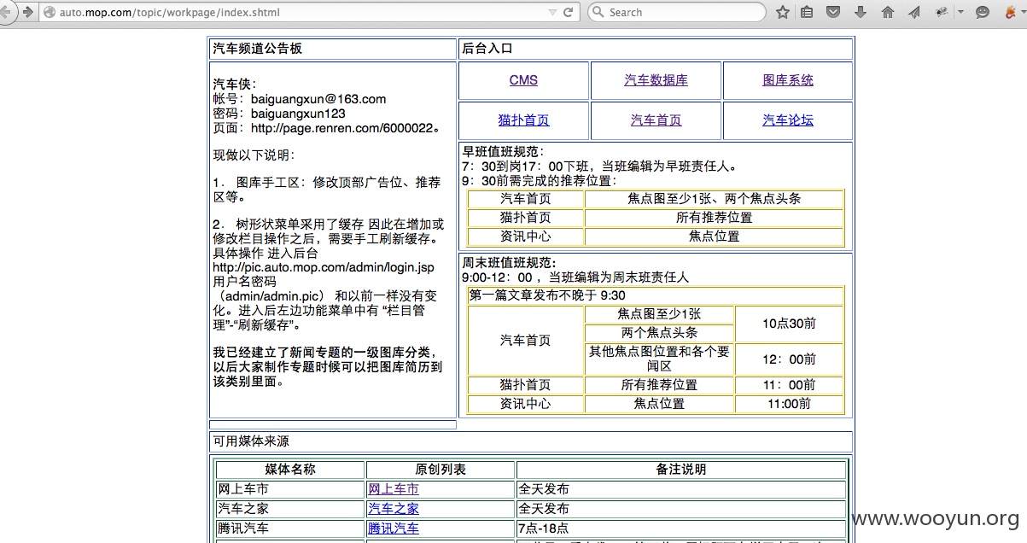Image resolution: width=1027 pixels, height=543 pixels.
Task: Open the 腾讯汽车 link in 原创列表
Action: pyautogui.click(x=394, y=528)
